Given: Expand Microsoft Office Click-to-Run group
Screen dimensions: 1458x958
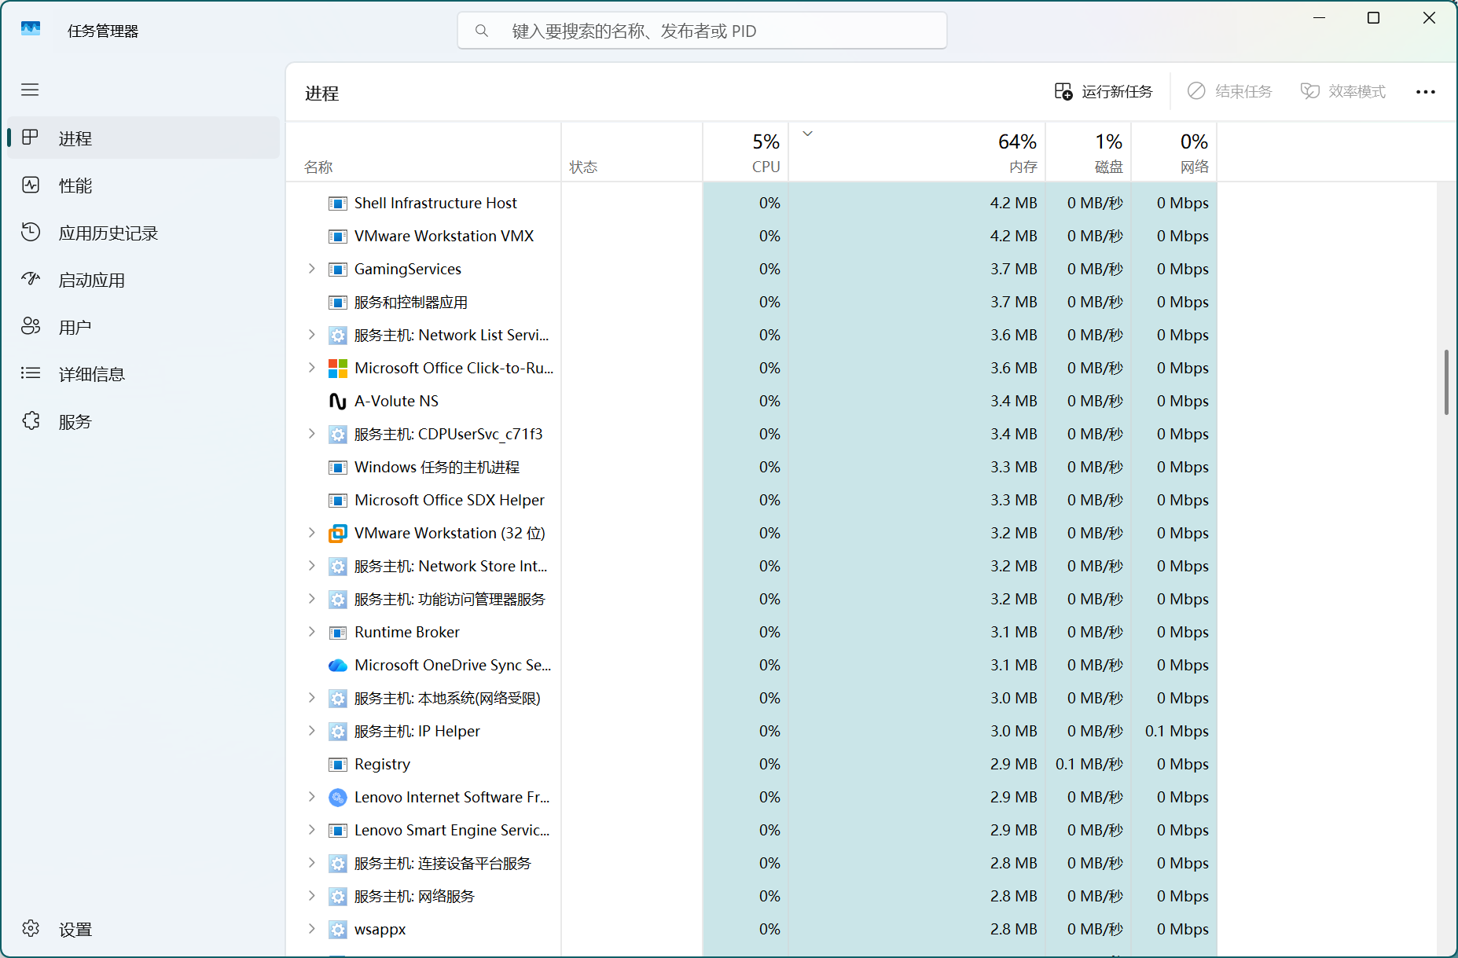Looking at the screenshot, I should [311, 368].
